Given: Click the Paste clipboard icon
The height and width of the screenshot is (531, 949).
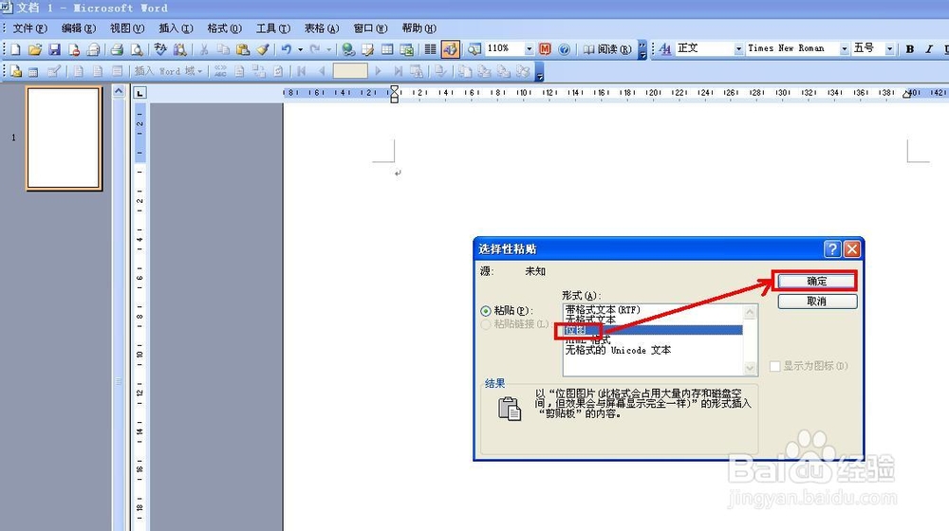Looking at the screenshot, I should pyautogui.click(x=243, y=49).
